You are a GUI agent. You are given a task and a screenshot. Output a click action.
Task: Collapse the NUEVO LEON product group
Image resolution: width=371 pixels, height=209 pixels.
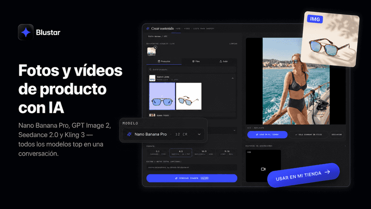point(233,78)
